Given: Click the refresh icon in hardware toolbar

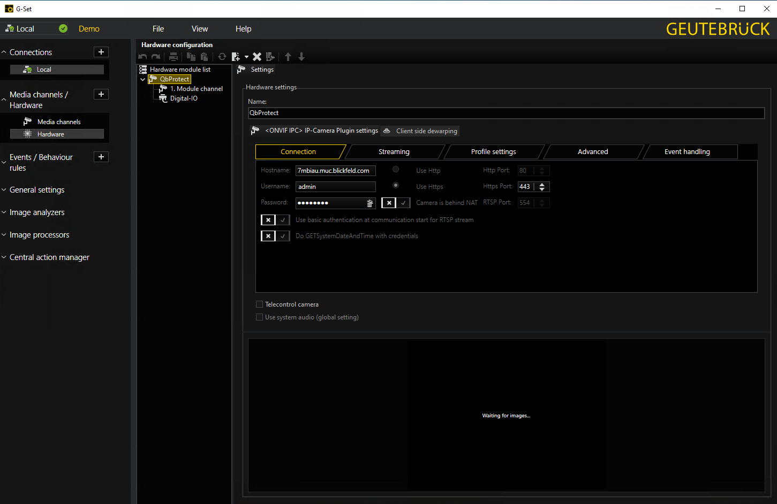Looking at the screenshot, I should point(222,57).
